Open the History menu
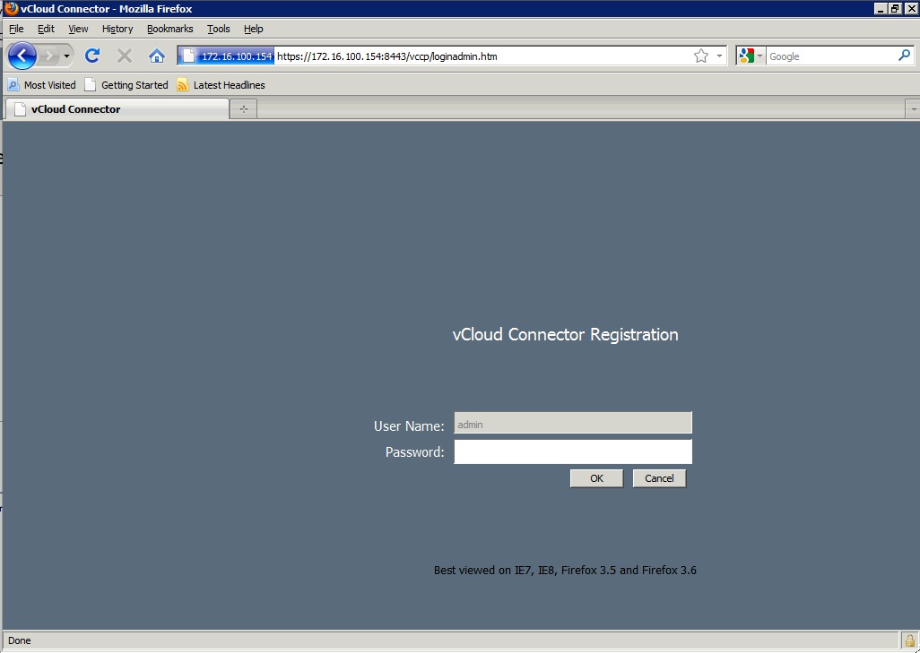The image size is (920, 653). click(x=117, y=29)
